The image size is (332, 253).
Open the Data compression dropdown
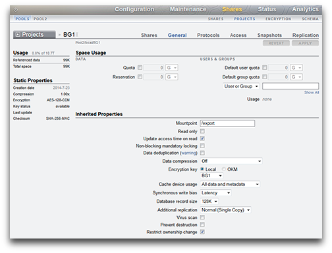pyautogui.click(x=231, y=161)
